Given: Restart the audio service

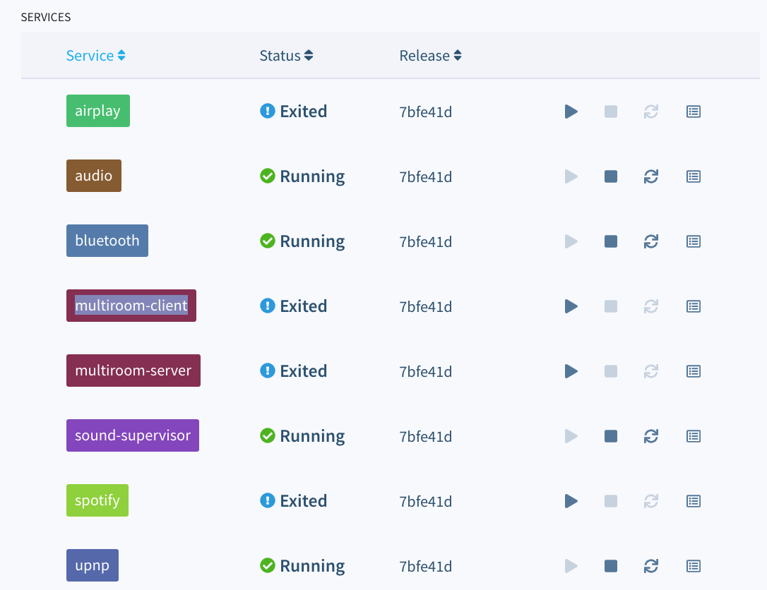Looking at the screenshot, I should click(651, 176).
